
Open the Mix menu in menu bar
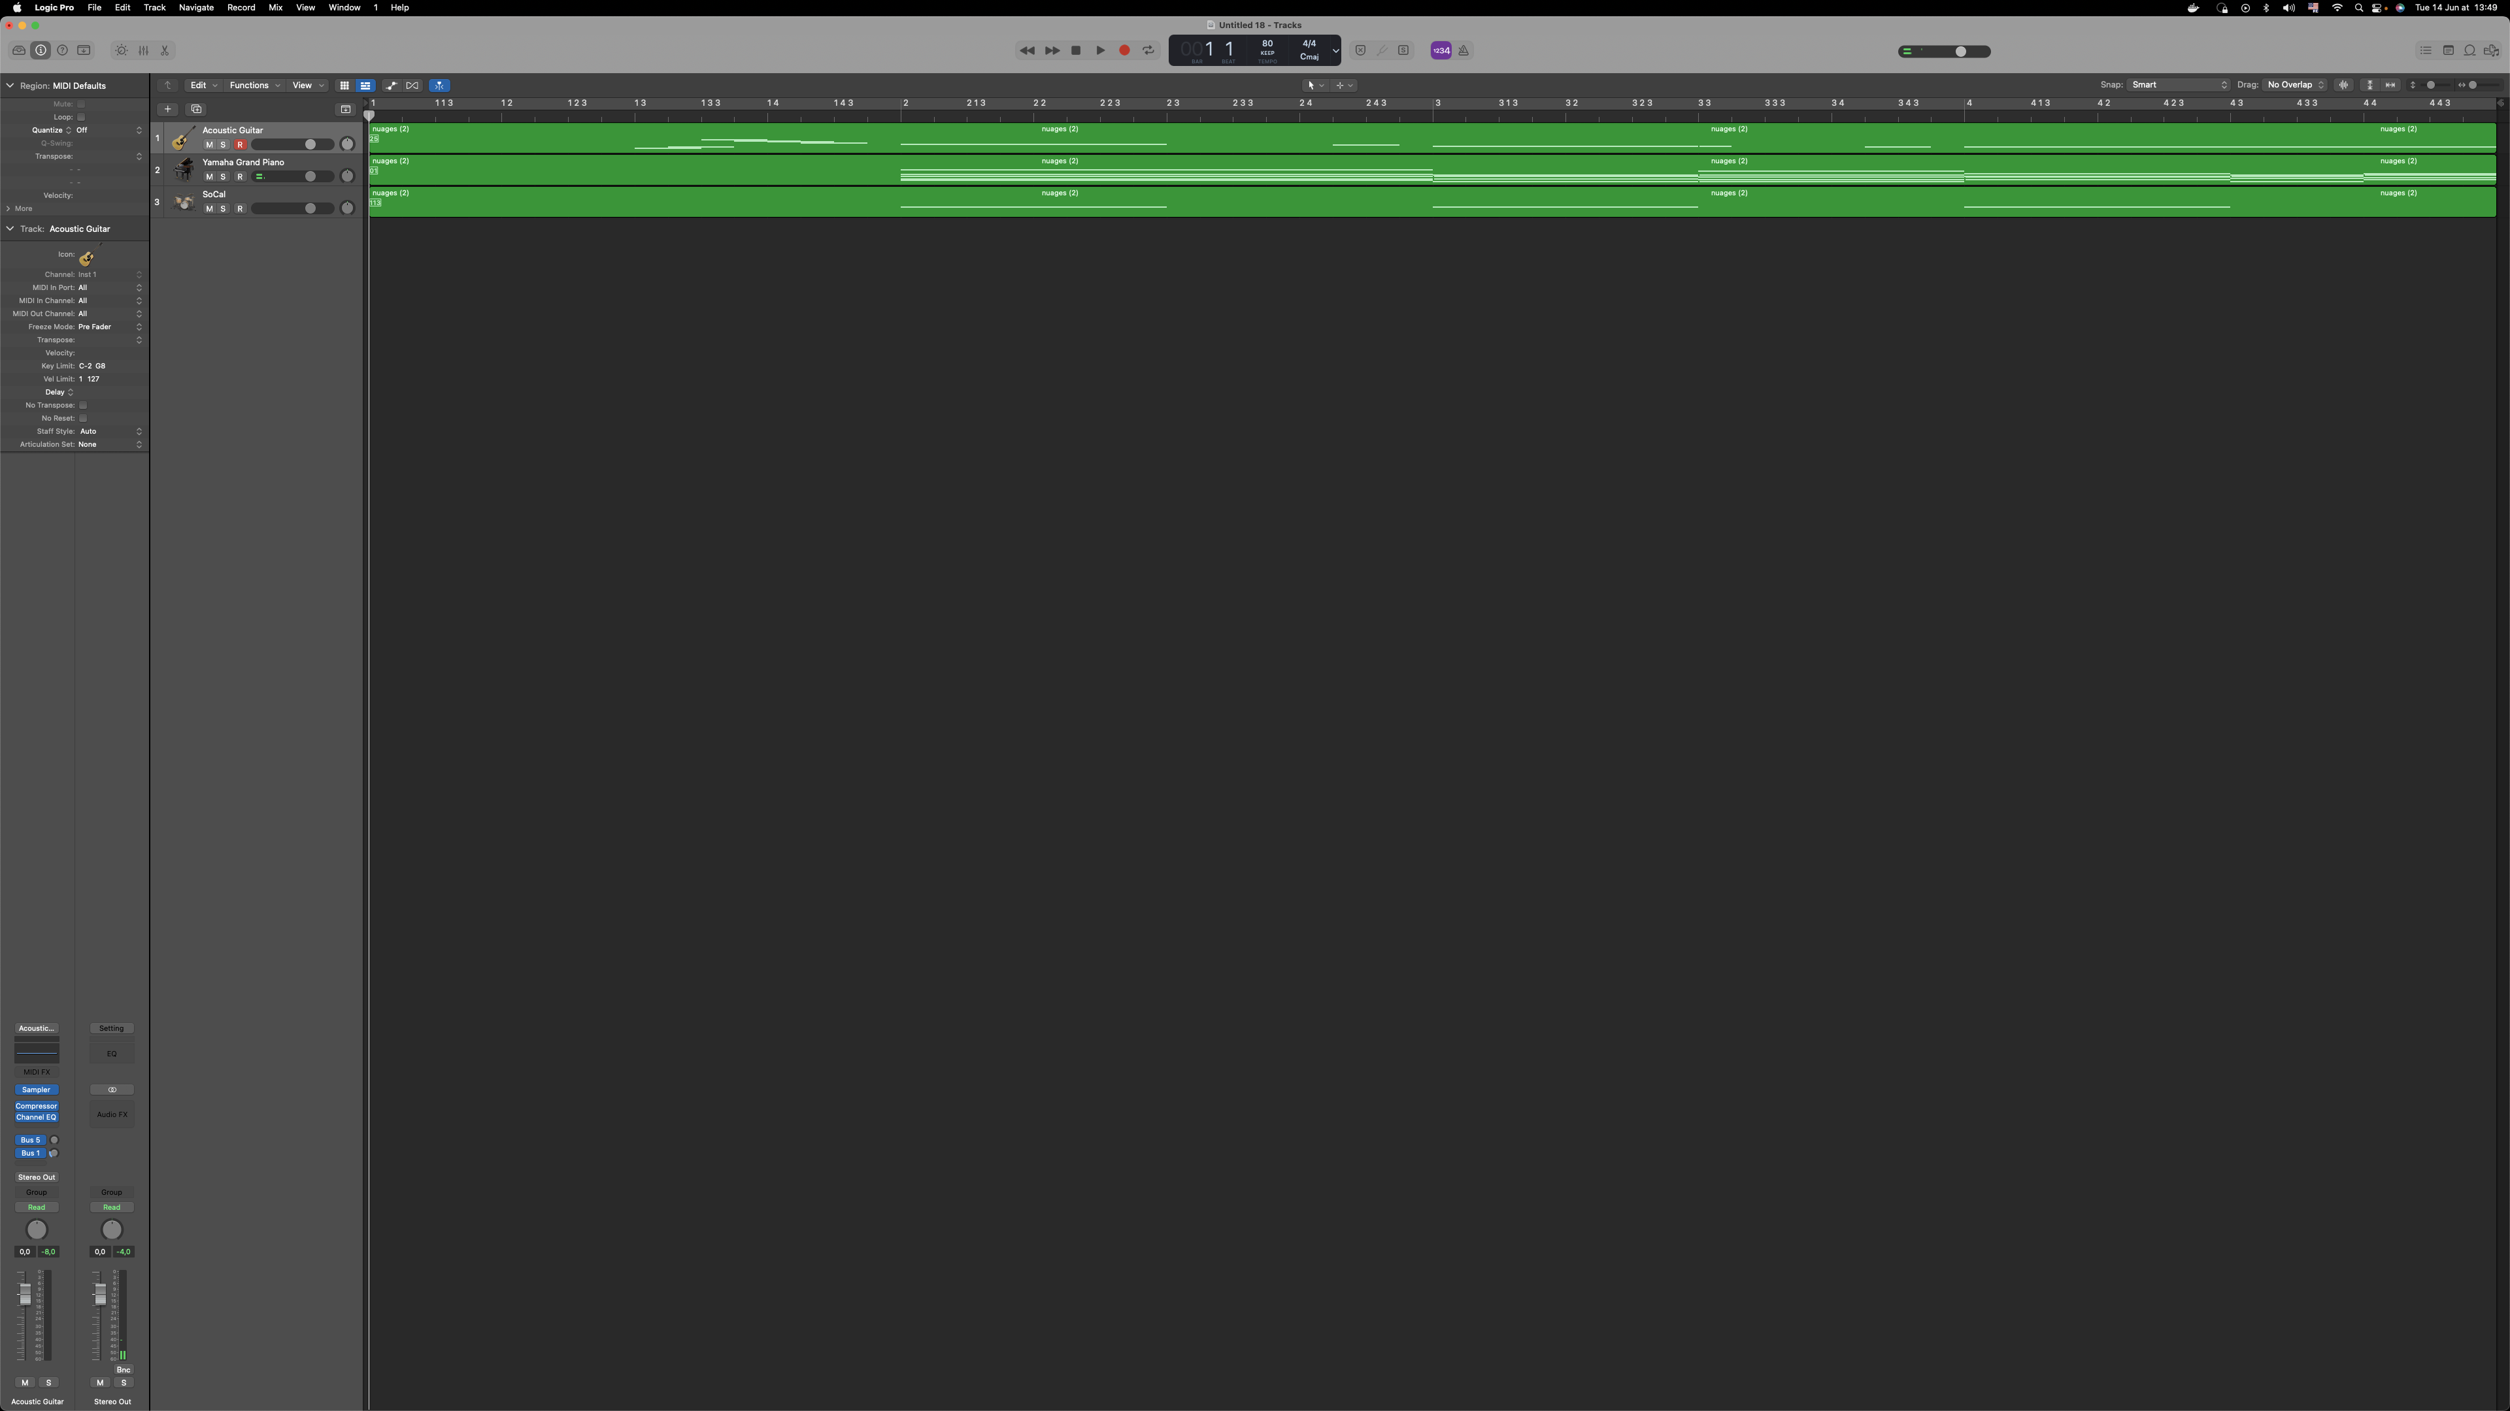tap(276, 8)
